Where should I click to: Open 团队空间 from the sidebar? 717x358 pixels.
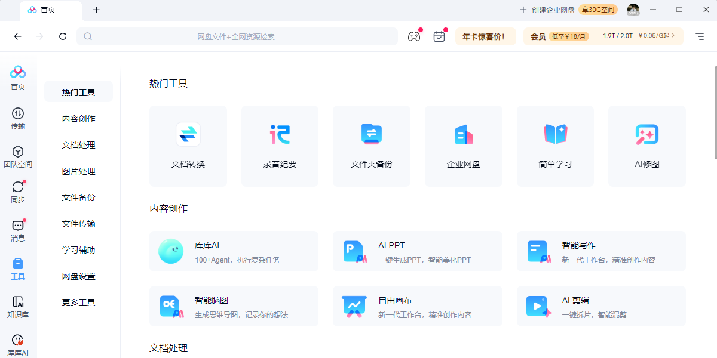pyautogui.click(x=18, y=156)
